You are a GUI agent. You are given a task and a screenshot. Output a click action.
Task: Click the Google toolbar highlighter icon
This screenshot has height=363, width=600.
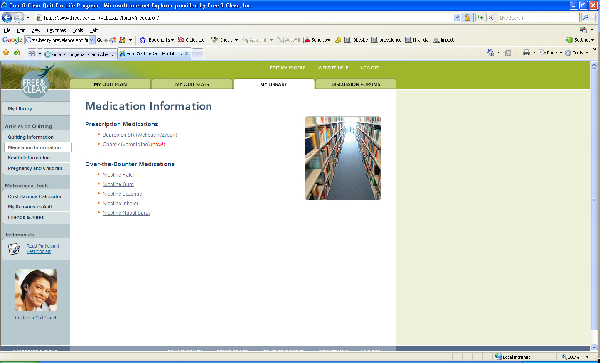338,40
